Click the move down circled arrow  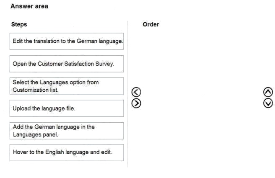pos(268,103)
